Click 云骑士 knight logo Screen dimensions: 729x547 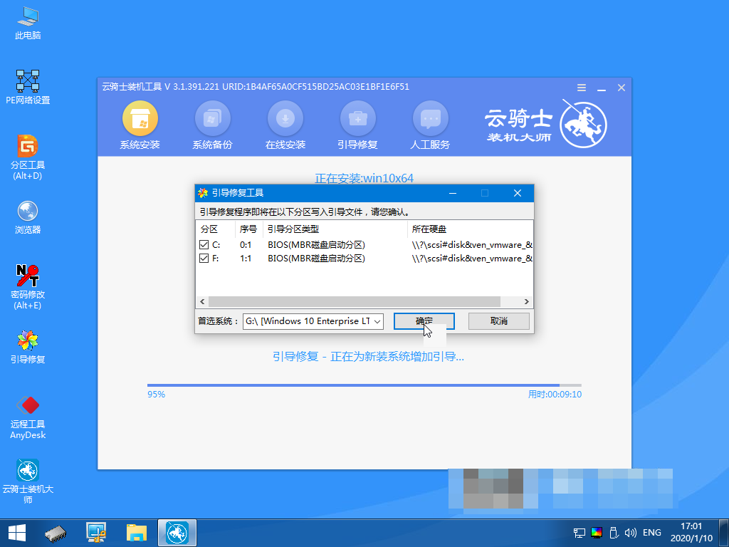(x=583, y=124)
